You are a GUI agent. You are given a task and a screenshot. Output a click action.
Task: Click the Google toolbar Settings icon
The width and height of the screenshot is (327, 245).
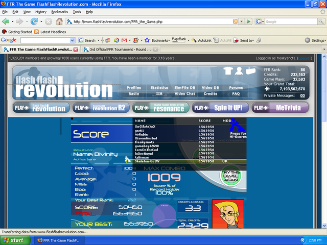(308, 40)
